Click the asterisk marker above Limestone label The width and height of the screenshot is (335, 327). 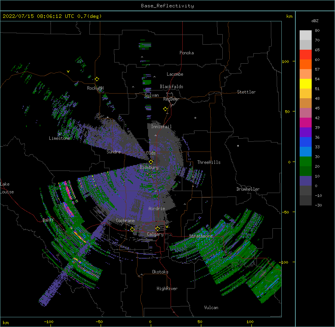[x=59, y=134]
